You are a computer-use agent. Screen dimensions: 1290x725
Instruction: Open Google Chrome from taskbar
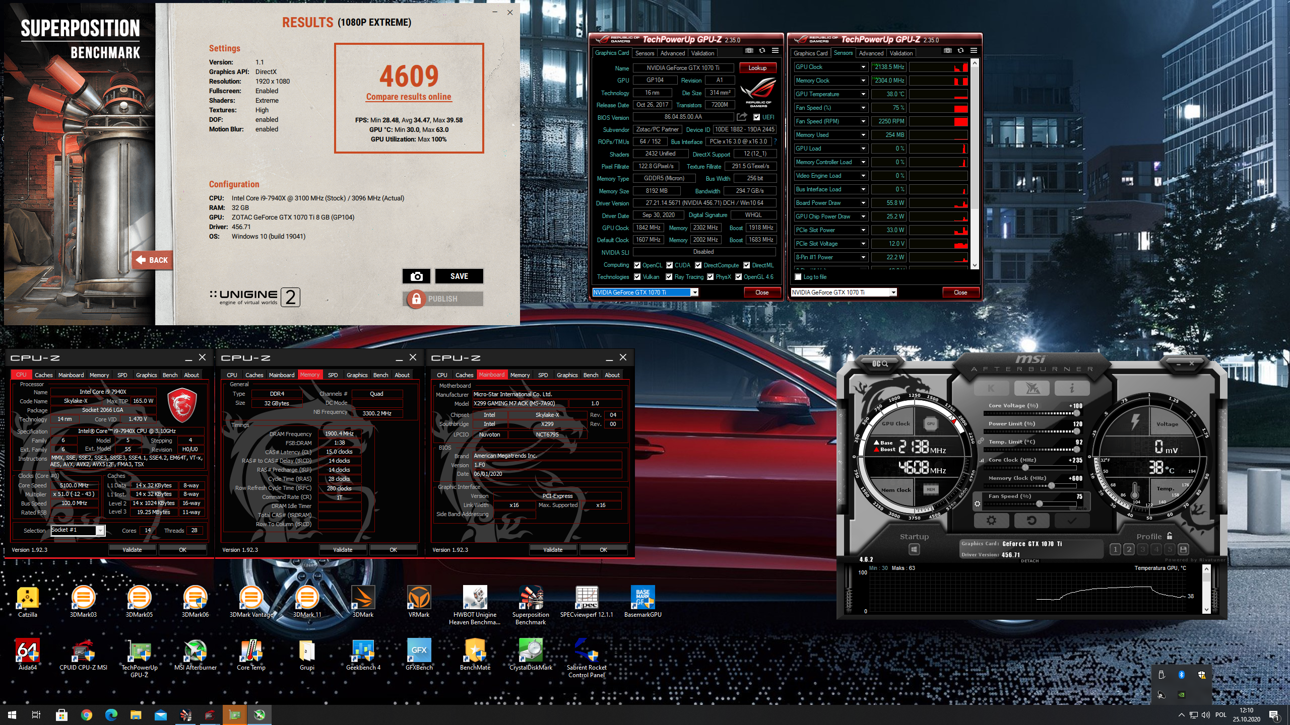pyautogui.click(x=87, y=715)
